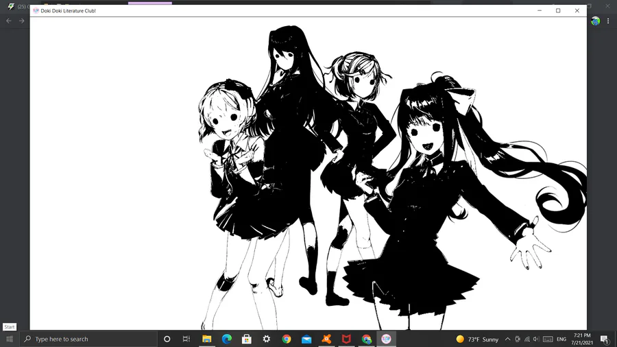Image resolution: width=617 pixels, height=347 pixels.
Task: Minimize the Doki Doki Literature Club window
Action: point(540,10)
